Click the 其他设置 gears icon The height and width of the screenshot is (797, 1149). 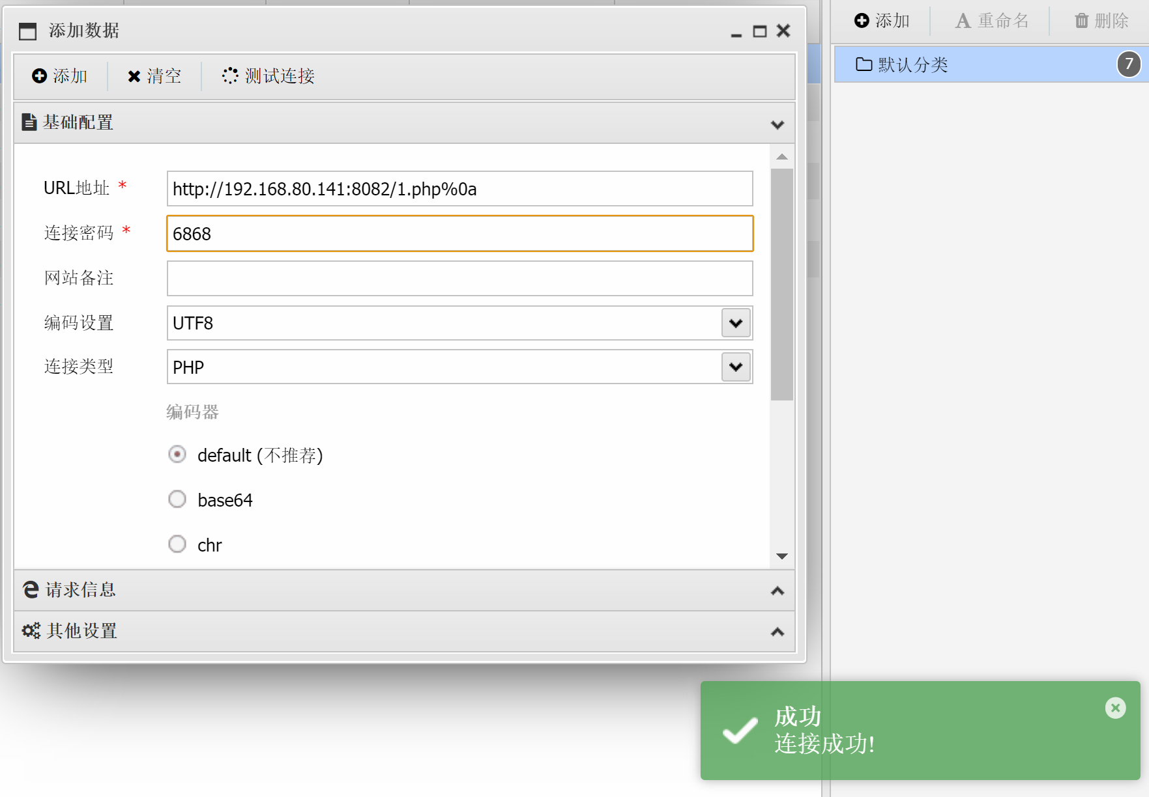tap(31, 630)
